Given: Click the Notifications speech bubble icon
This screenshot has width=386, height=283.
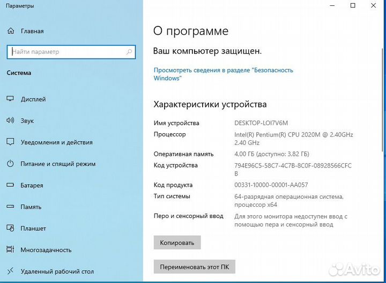Looking at the screenshot, I should [10, 142].
